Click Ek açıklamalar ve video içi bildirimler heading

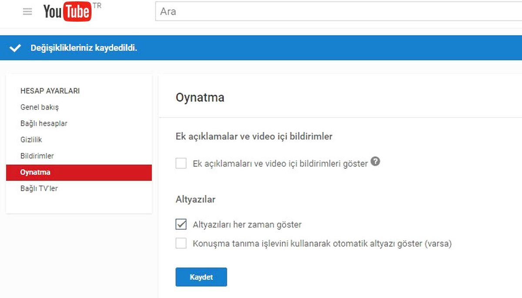tap(254, 136)
